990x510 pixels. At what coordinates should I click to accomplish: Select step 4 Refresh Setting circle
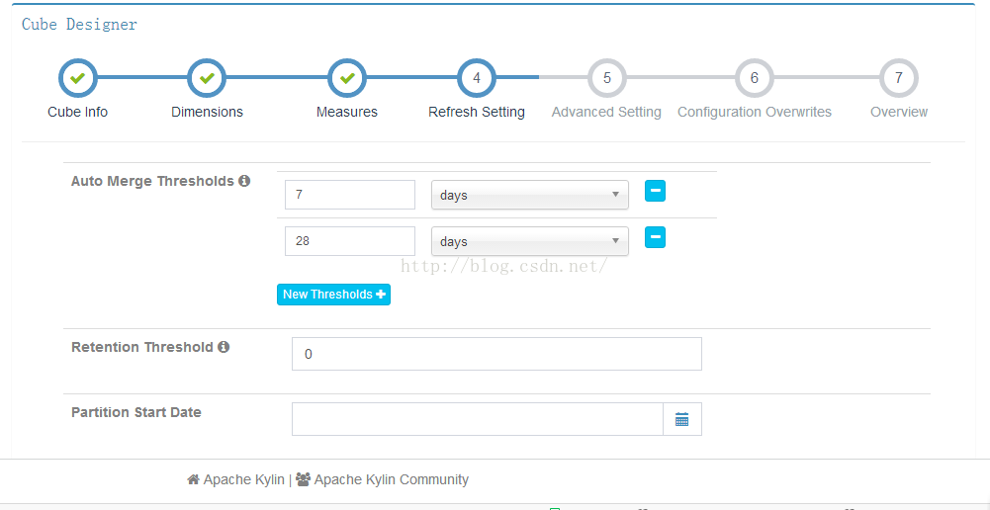pos(476,78)
